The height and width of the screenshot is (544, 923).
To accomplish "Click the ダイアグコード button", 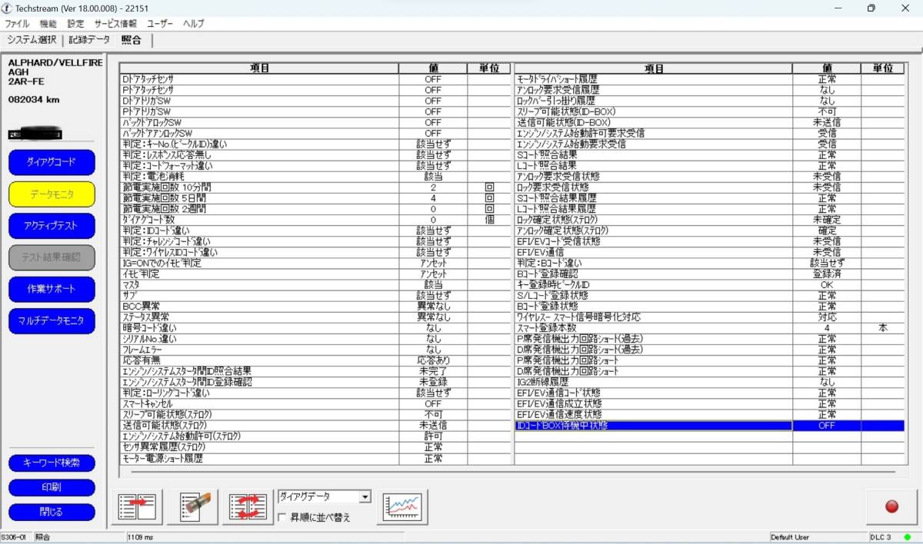I will point(52,162).
